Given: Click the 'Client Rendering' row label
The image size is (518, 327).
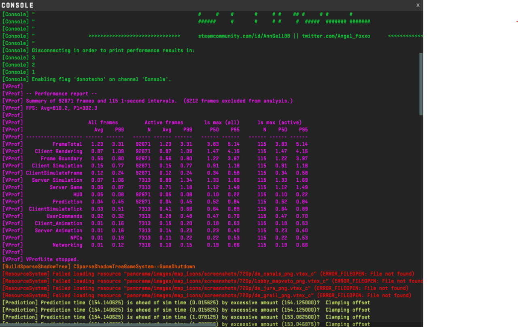Looking at the screenshot, I should click(58, 151).
